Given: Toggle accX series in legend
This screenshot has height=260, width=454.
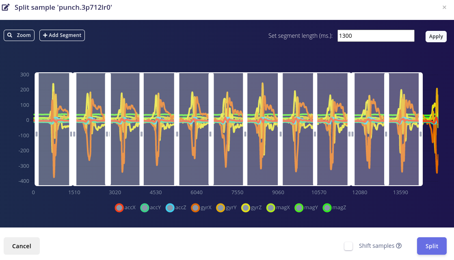Looking at the screenshot, I should pos(119,208).
